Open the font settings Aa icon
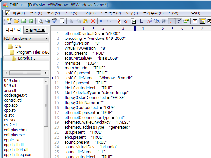The height and width of the screenshot is (158, 211). [x=150, y=21]
